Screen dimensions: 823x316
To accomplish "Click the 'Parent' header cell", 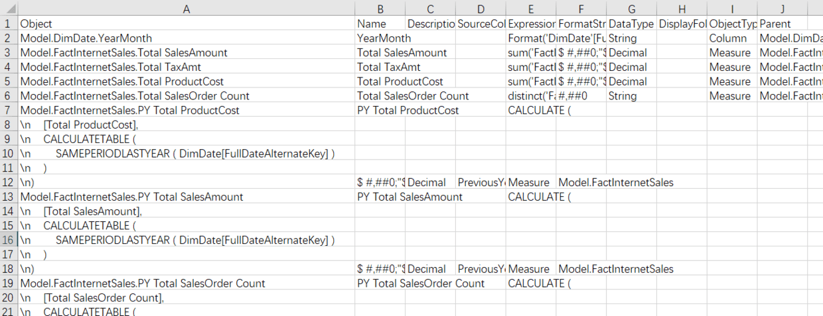I will pos(783,24).
